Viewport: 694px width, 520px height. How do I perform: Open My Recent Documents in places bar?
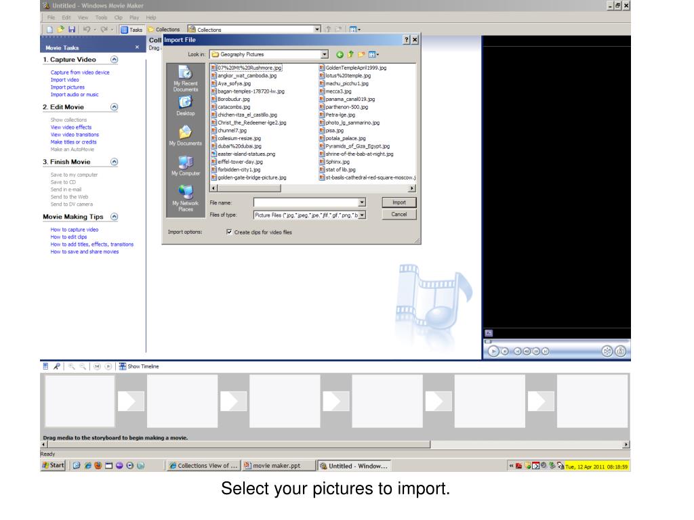coord(186,79)
